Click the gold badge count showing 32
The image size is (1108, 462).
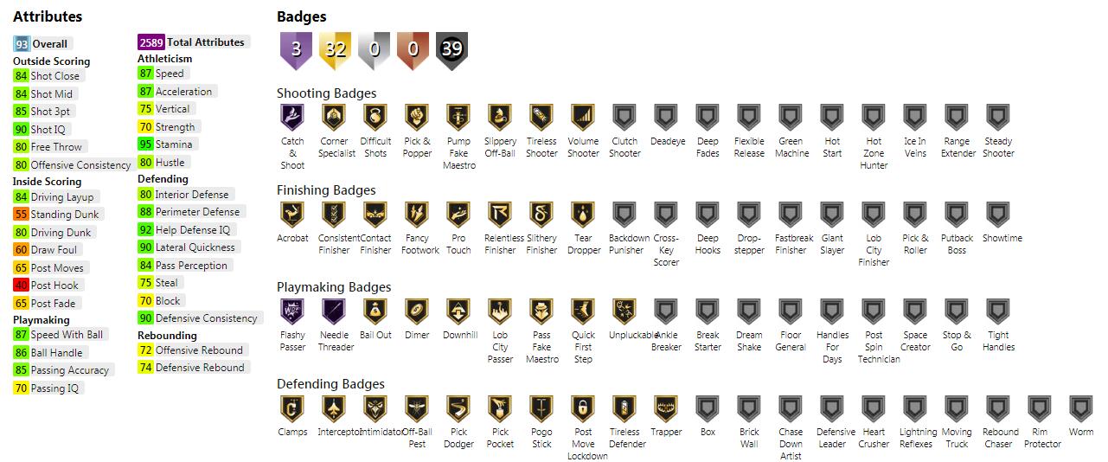tap(335, 50)
